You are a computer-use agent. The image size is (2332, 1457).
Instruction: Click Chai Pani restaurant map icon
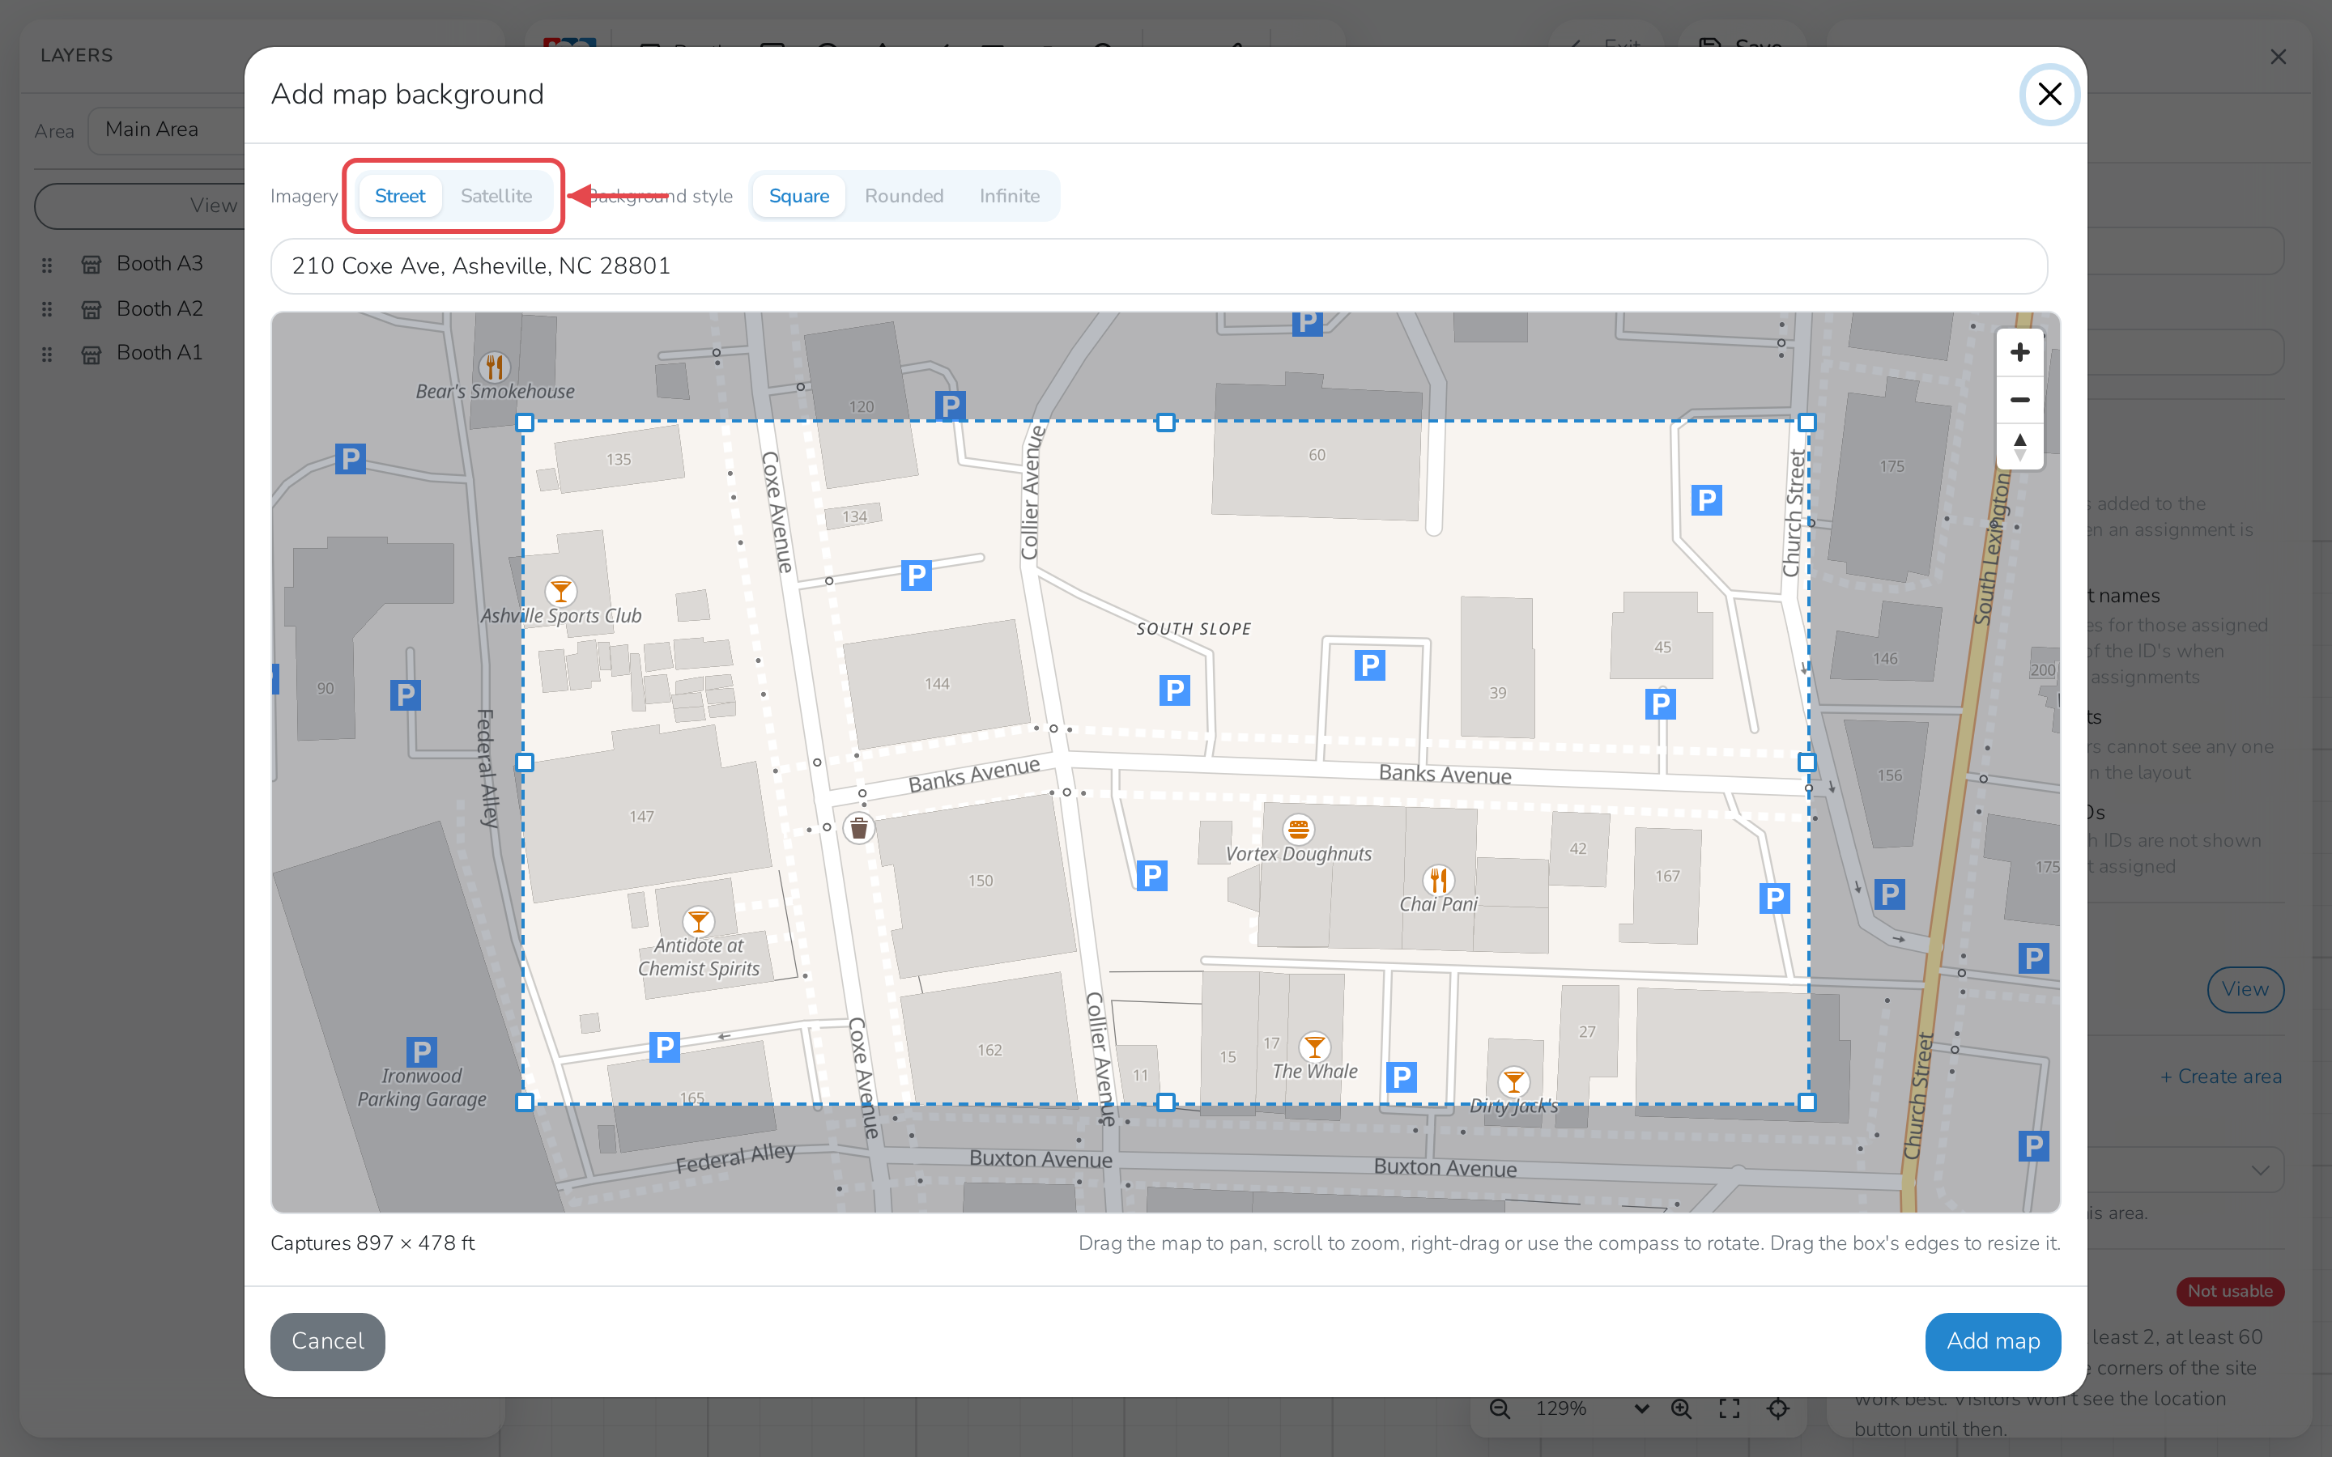point(1439,880)
